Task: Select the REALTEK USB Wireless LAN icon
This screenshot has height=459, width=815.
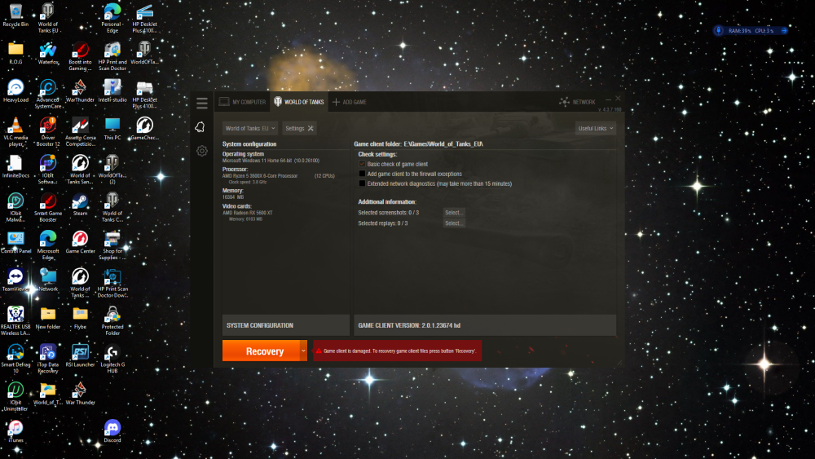Action: click(x=15, y=321)
